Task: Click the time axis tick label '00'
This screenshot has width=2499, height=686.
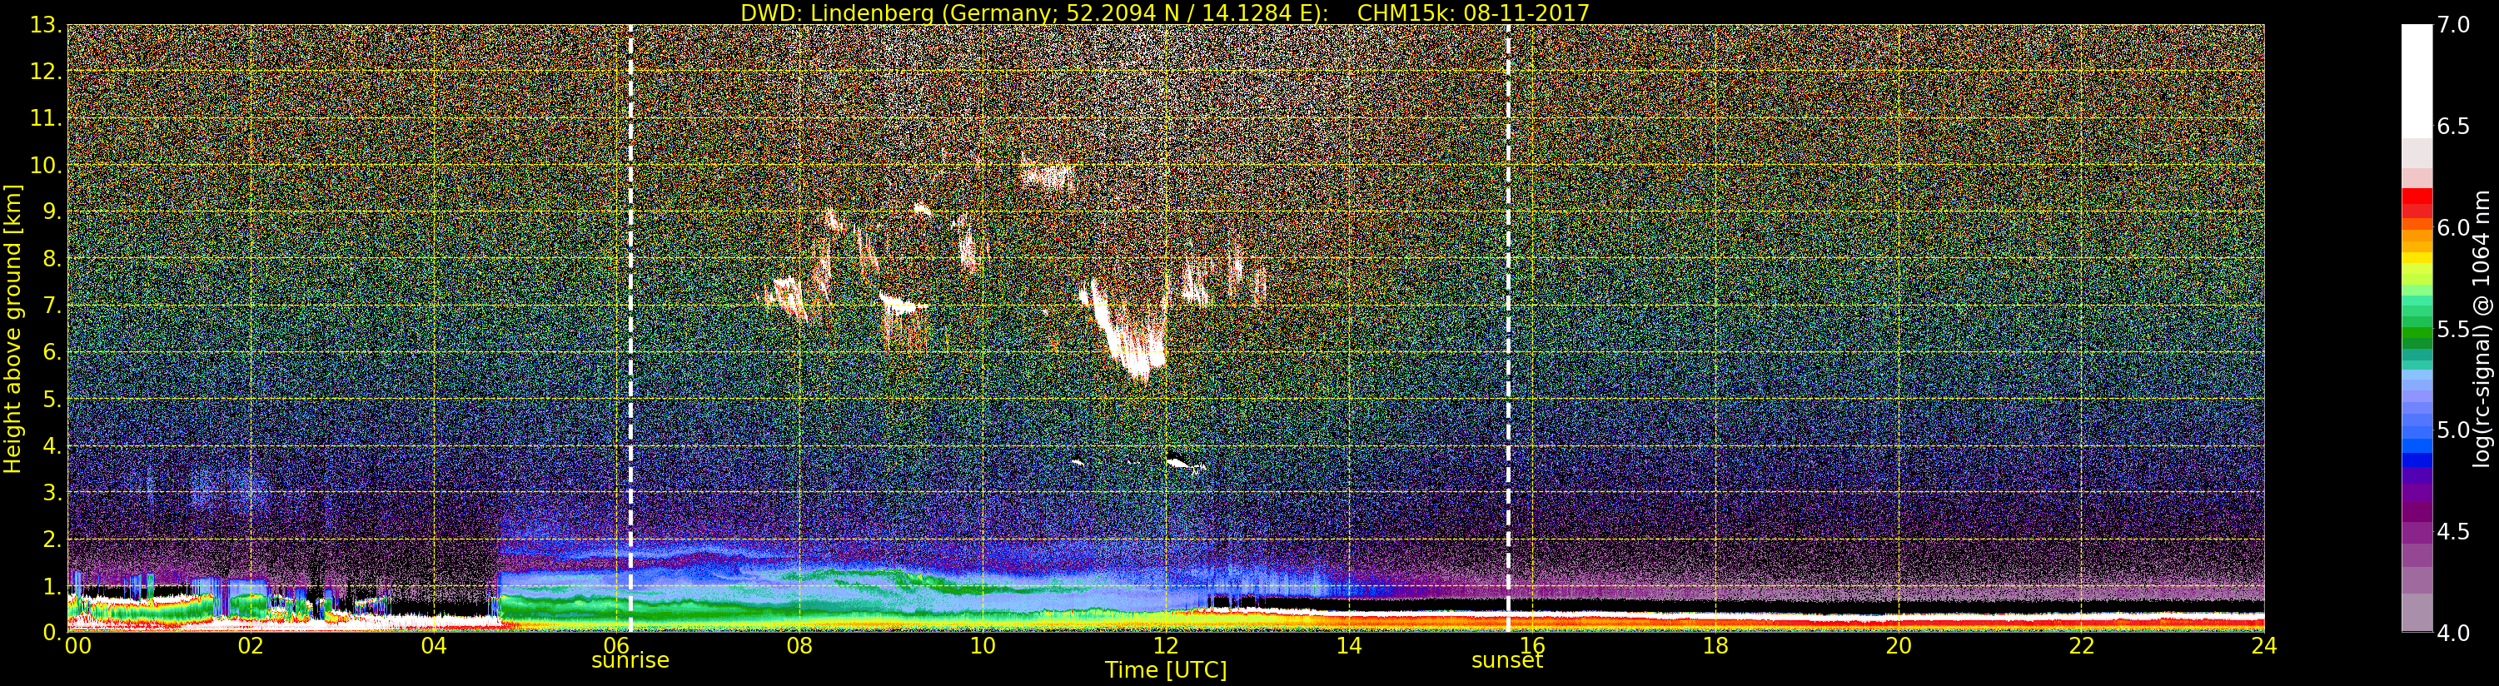Action: click(77, 645)
